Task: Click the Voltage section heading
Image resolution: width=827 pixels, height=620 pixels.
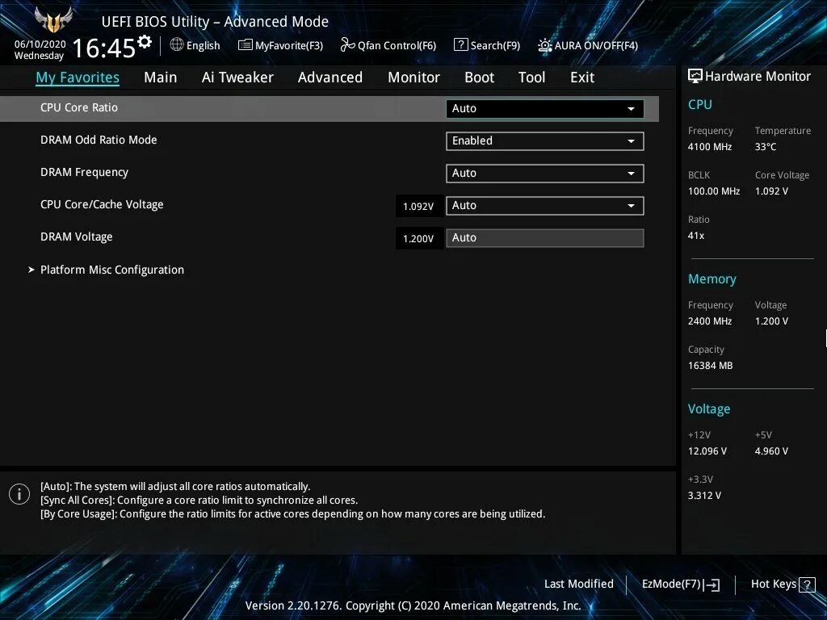Action: coord(709,409)
